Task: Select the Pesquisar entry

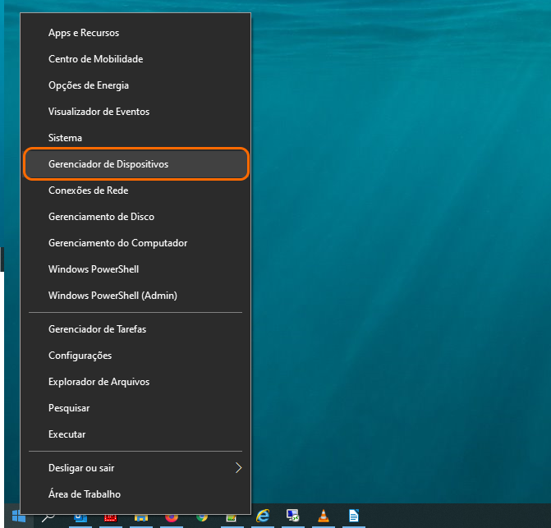Action: (135, 408)
